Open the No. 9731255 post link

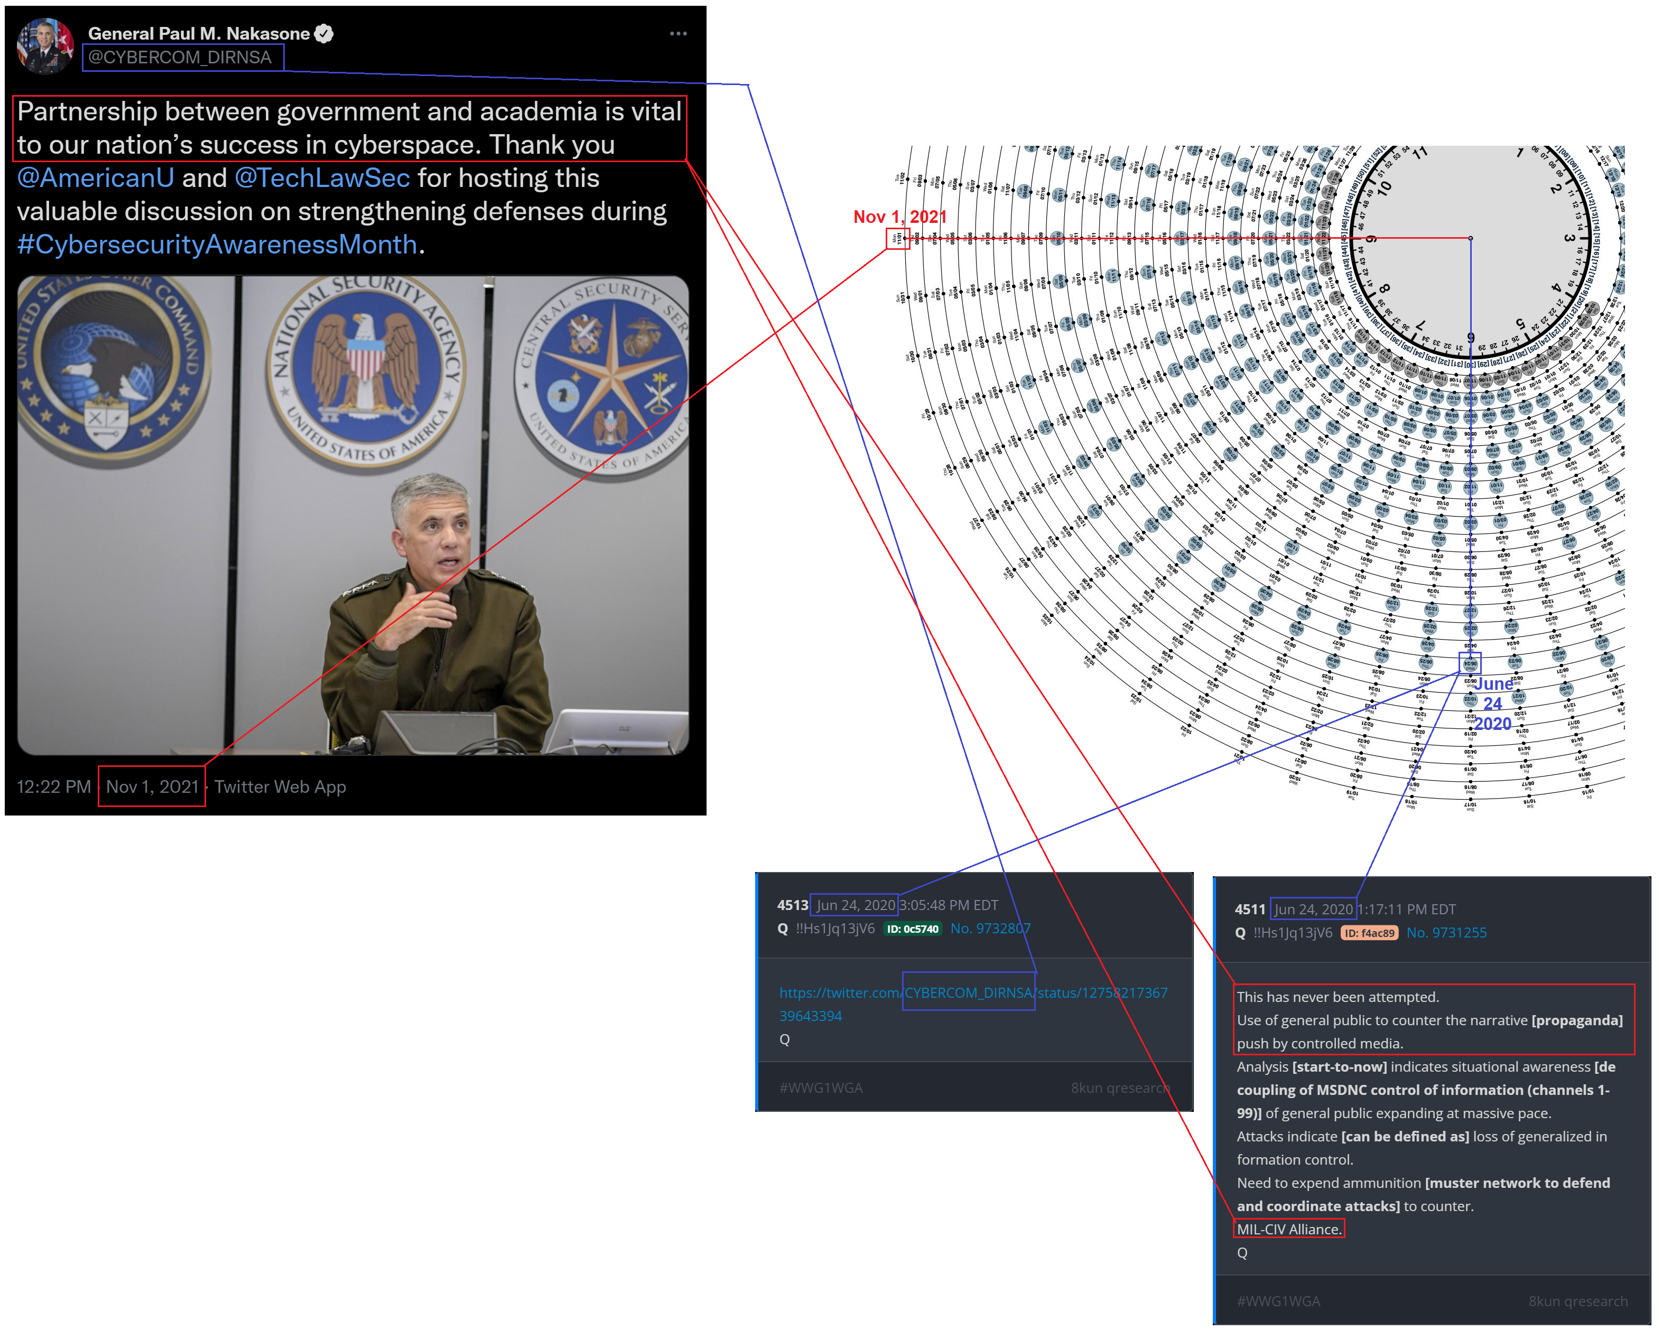[x=1446, y=933]
